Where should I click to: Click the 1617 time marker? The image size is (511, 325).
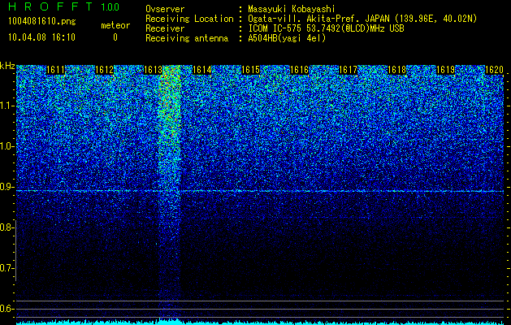coord(348,70)
